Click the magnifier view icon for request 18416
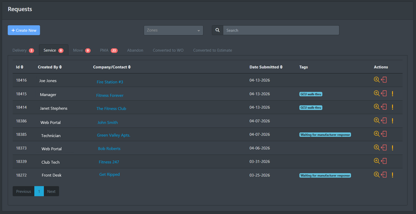 point(377,80)
